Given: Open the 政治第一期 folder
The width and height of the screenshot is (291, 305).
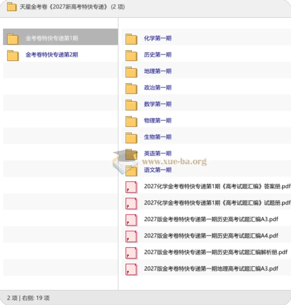Looking at the screenshot, I should pos(157,88).
